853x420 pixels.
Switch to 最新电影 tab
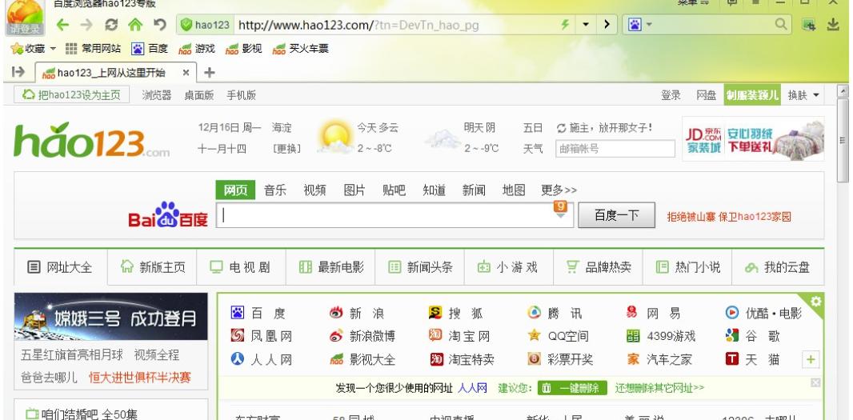(331, 267)
